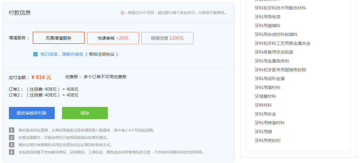
Task: Select 担保注册 1200元 option
Action: pyautogui.click(x=167, y=38)
